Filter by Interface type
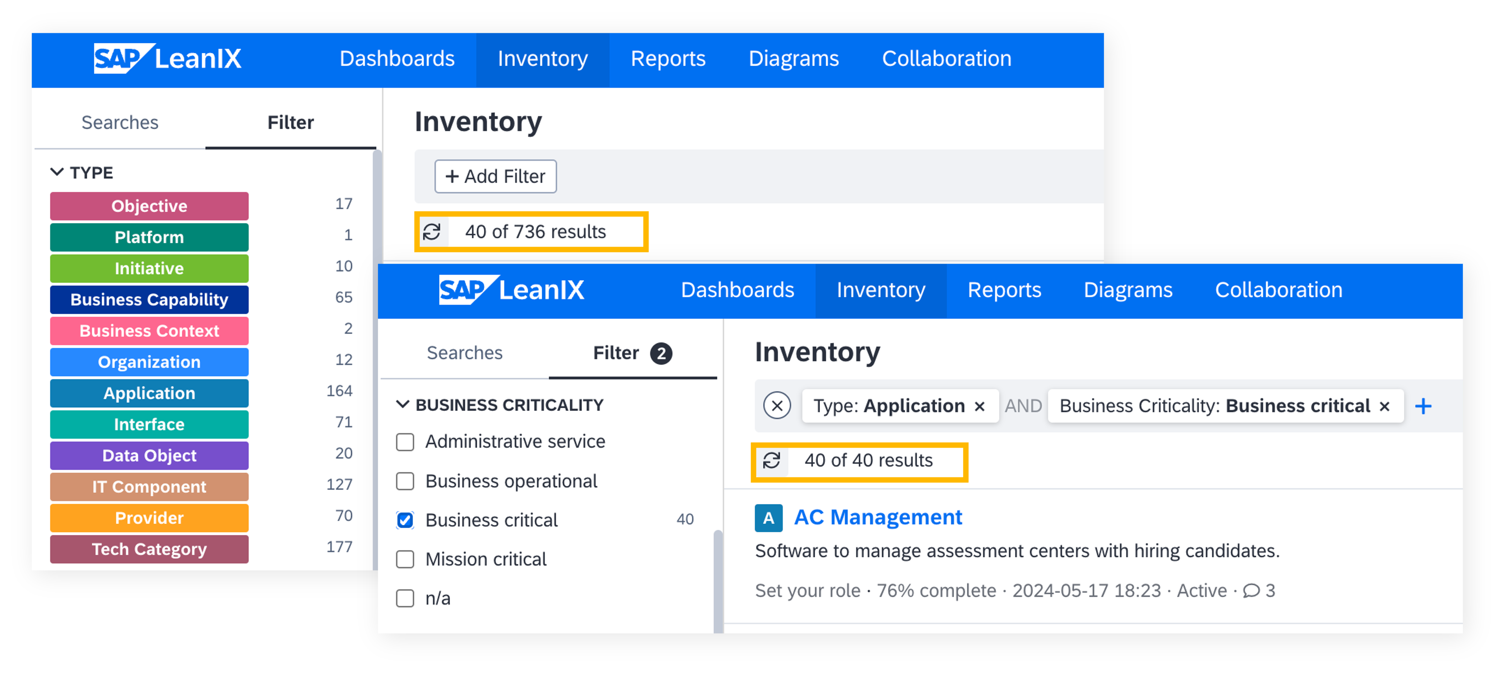1503x673 pixels. (x=149, y=424)
